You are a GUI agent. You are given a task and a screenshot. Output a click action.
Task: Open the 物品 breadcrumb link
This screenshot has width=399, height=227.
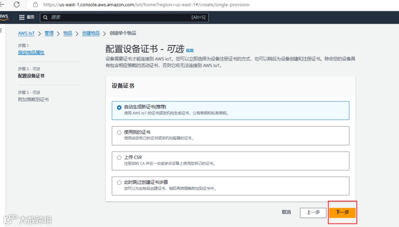68,33
